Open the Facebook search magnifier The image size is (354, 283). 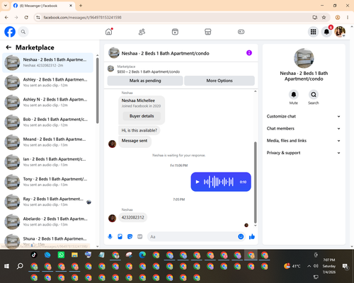coord(23,32)
